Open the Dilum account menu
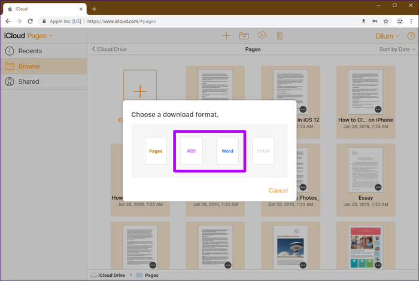 [387, 36]
